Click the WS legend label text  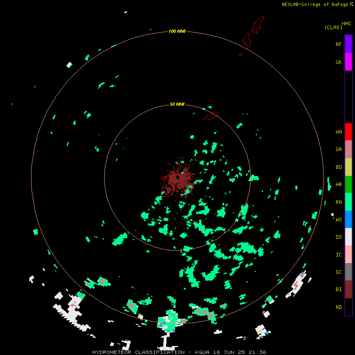tap(338, 220)
